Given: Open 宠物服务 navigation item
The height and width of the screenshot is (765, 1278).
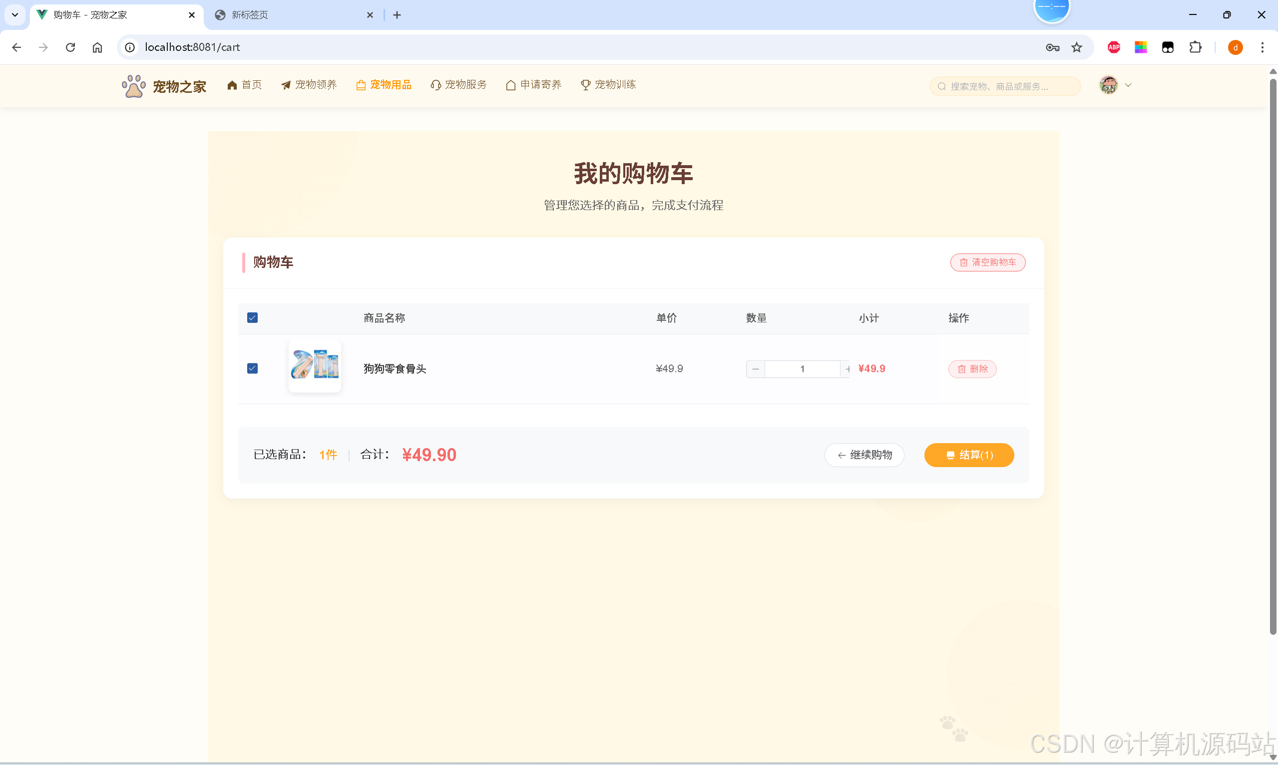Looking at the screenshot, I should pos(458,85).
